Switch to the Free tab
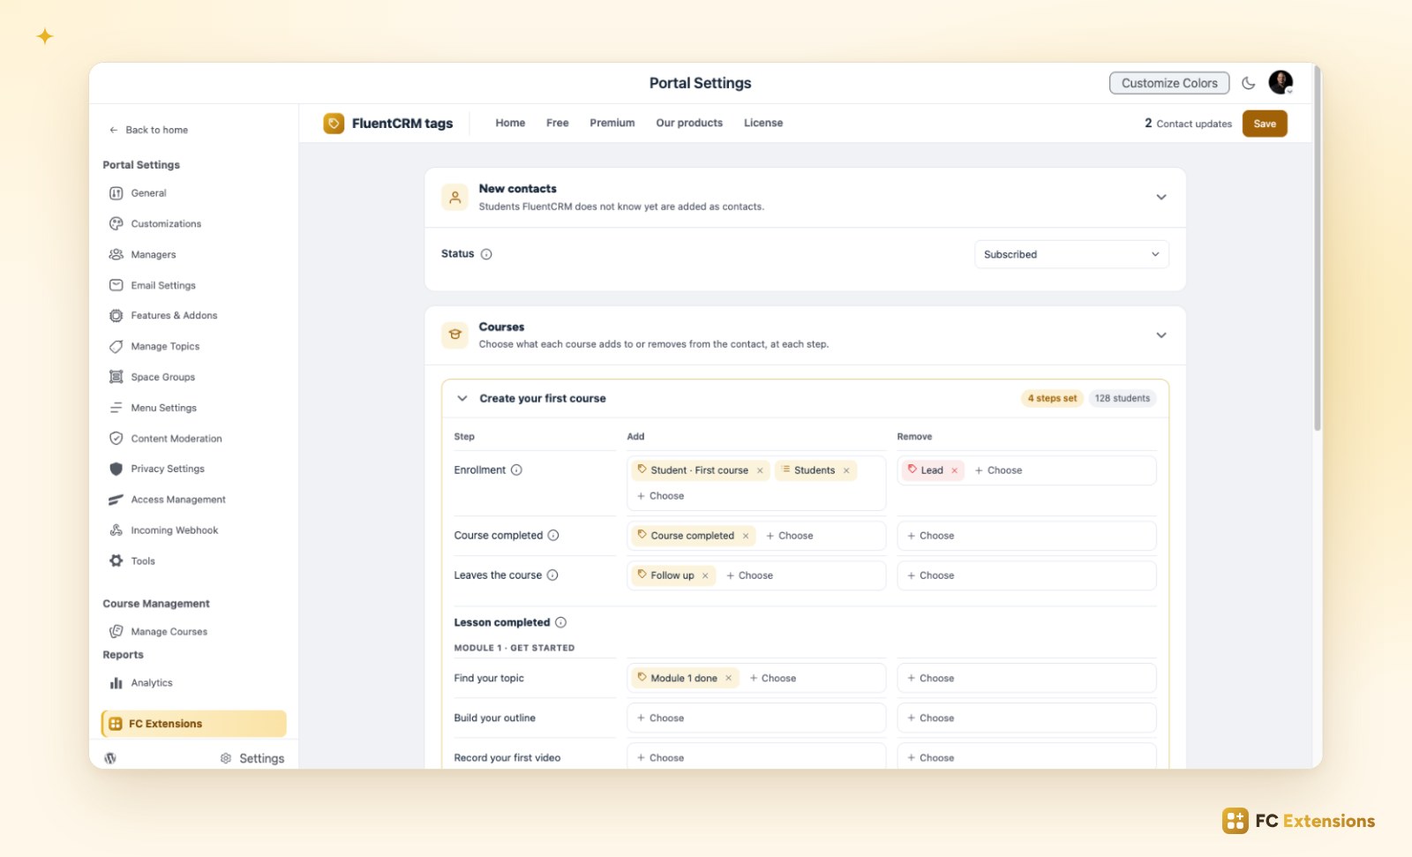1412x857 pixels. point(557,124)
